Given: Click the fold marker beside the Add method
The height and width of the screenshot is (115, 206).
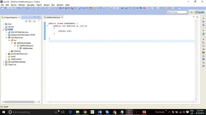Looking at the screenshot, I should click(x=48, y=26).
